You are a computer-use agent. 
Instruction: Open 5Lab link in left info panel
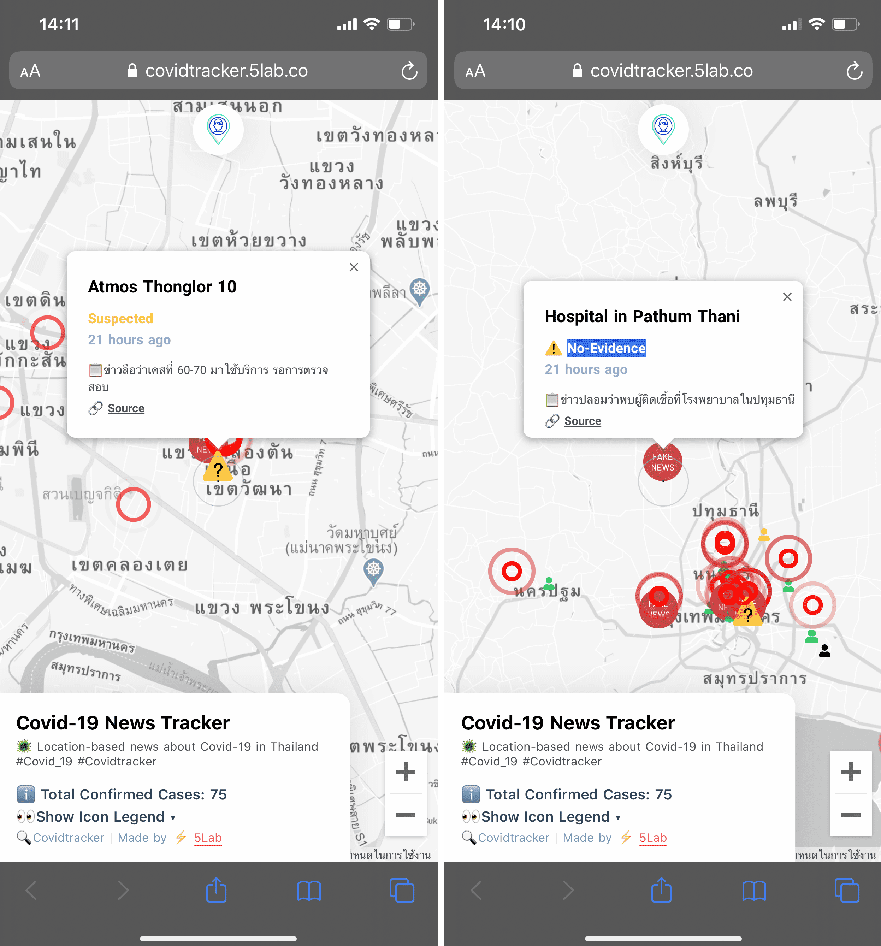coord(207,838)
